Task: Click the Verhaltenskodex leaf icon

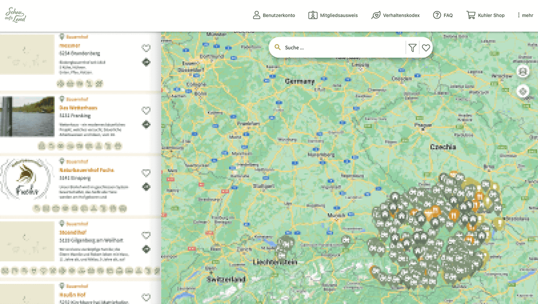Action: (376, 15)
